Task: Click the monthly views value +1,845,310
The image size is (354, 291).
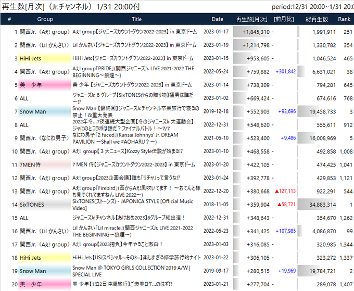Action: [x=256, y=32]
